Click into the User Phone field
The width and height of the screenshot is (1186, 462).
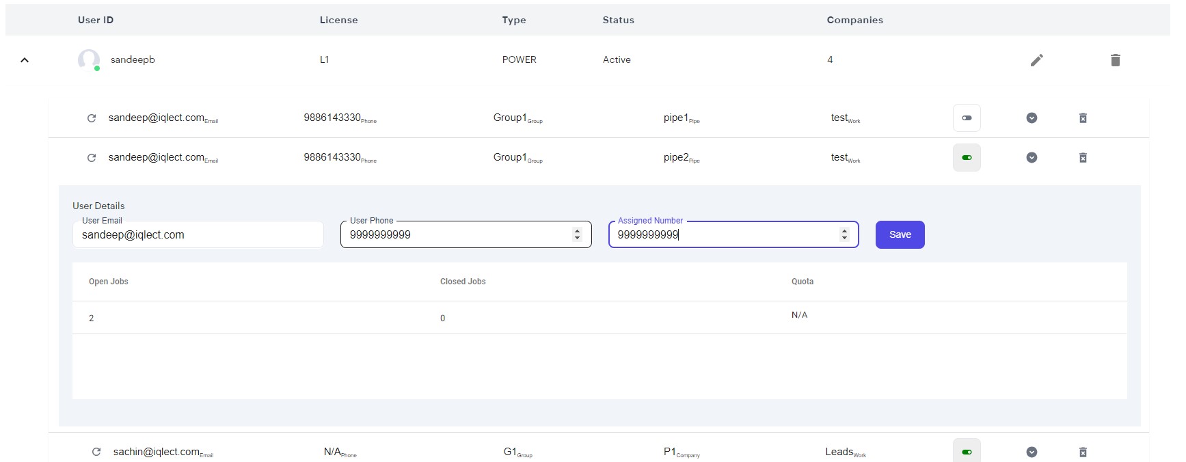pyautogui.click(x=466, y=234)
